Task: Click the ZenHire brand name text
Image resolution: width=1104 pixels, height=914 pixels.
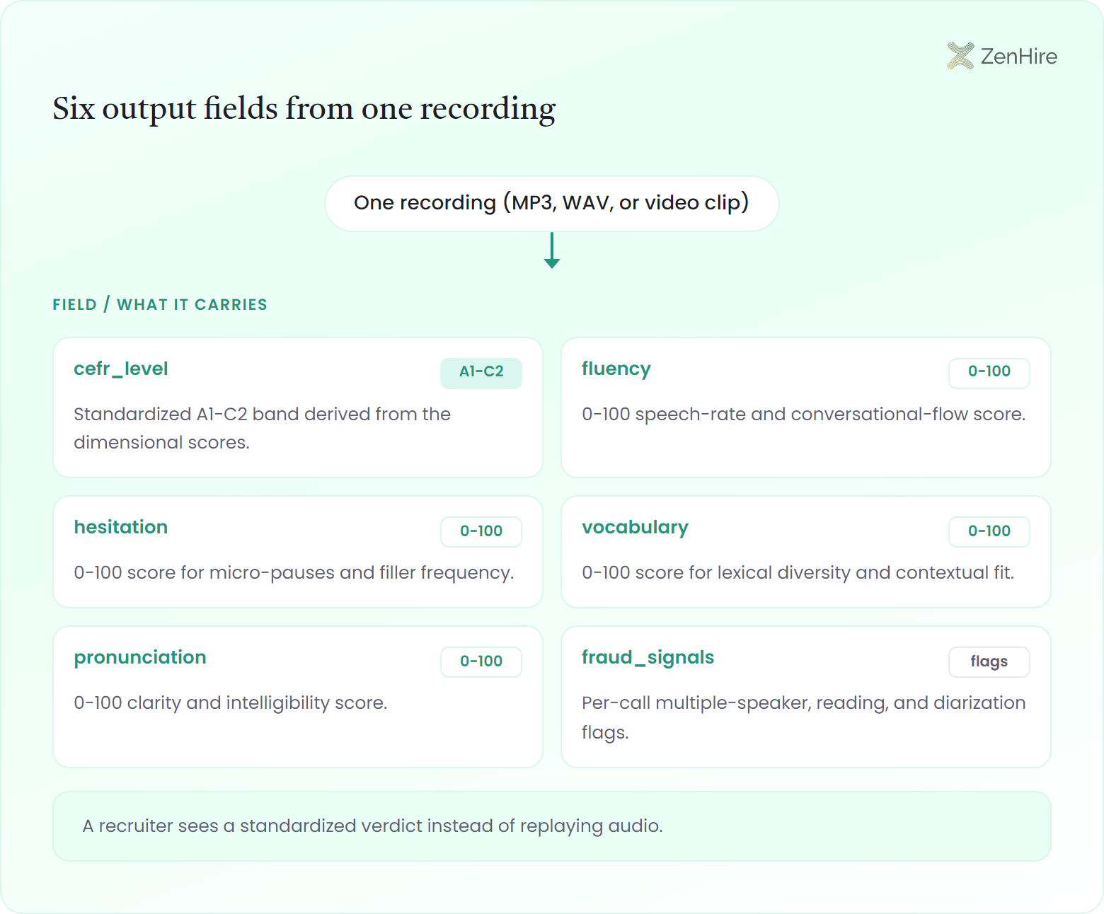Action: coord(1018,57)
